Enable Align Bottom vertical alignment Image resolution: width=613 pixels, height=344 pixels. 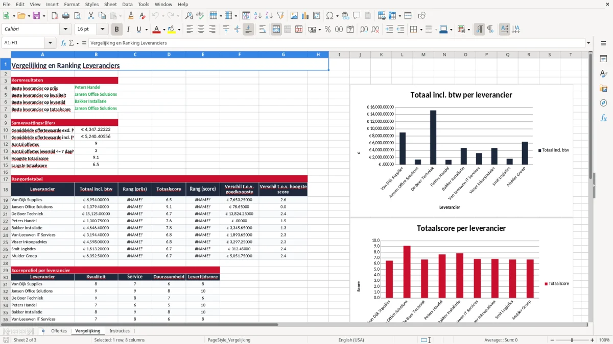click(x=248, y=30)
